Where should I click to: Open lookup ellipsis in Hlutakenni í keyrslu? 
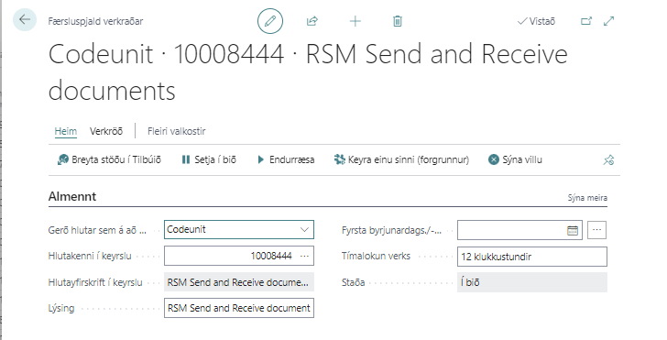304,257
